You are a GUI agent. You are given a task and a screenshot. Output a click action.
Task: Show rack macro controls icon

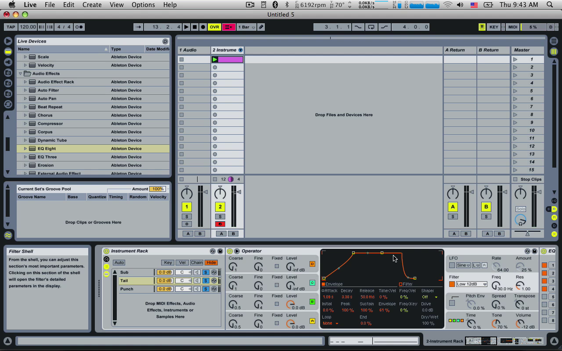[x=106, y=259]
